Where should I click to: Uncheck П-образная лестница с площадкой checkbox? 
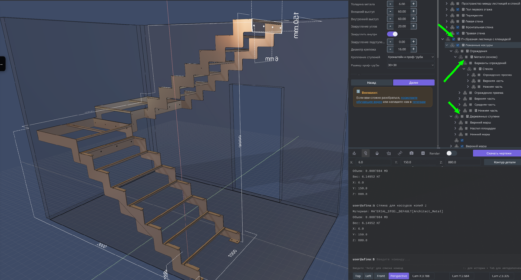coord(453,39)
